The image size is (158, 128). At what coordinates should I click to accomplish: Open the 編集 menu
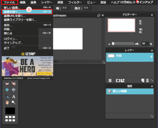click(23, 2)
